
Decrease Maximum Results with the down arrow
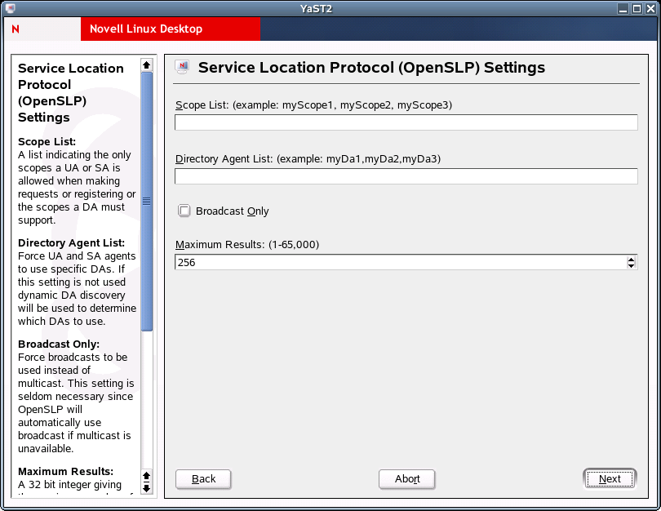(x=631, y=265)
